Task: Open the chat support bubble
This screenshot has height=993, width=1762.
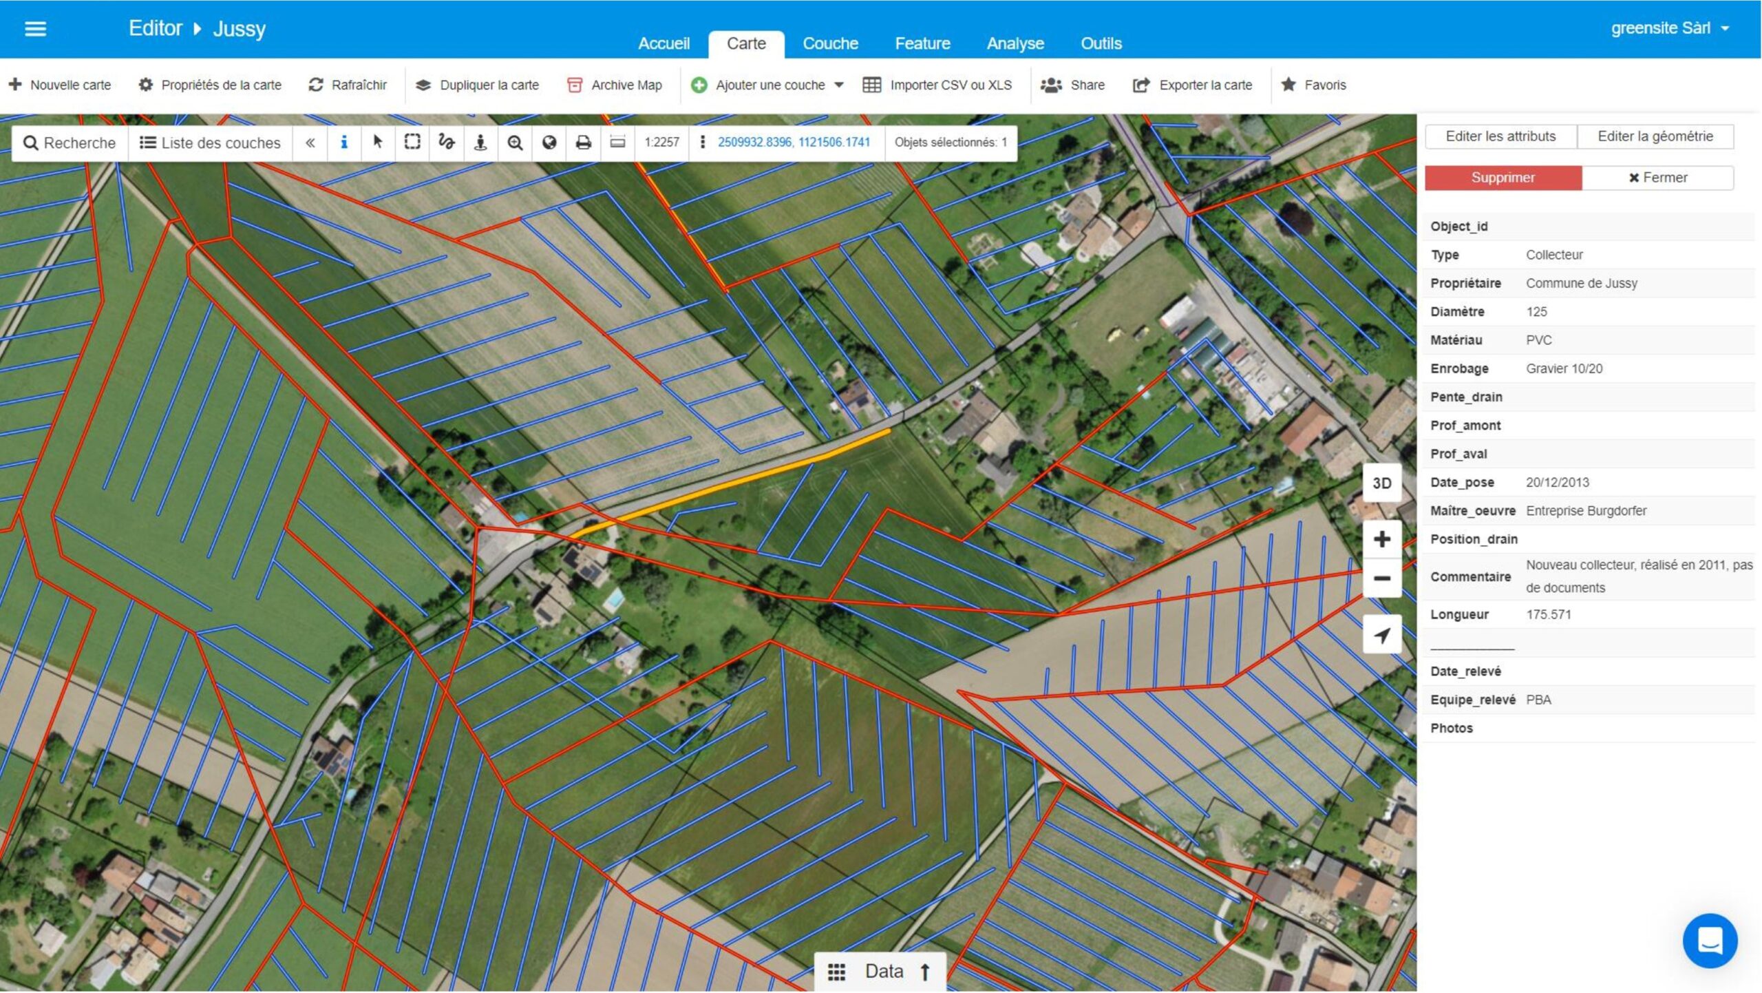Action: 1710,941
